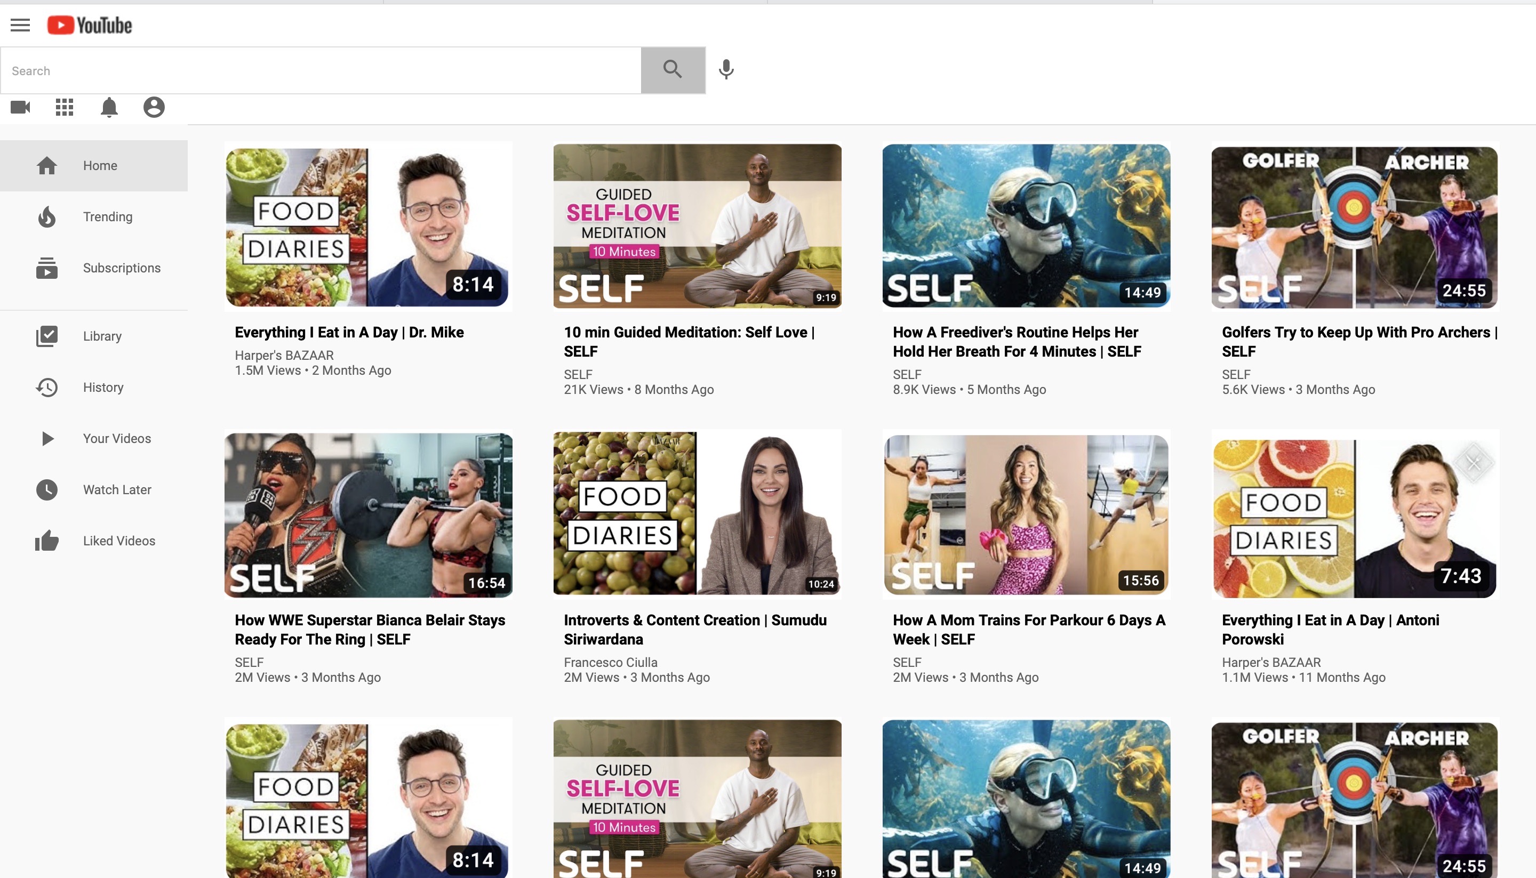Play the Bianca Belair WWE video thumbnail
Viewport: 1536px width, 878px height.
(x=369, y=514)
